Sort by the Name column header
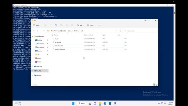 pos(56,35)
